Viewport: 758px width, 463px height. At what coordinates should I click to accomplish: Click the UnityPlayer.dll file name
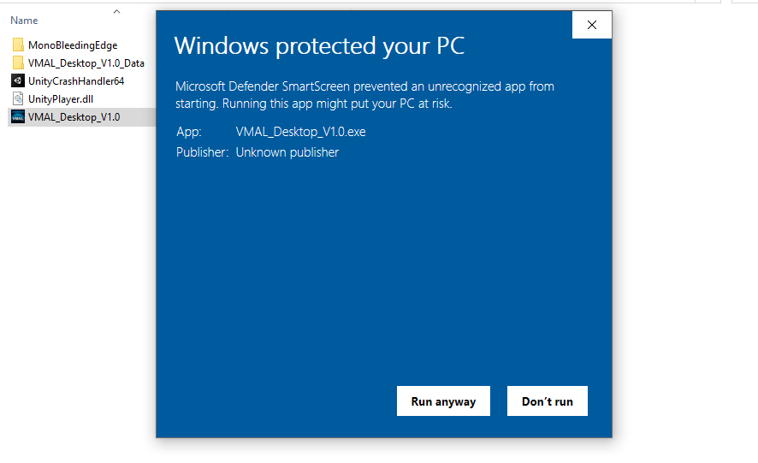click(61, 98)
